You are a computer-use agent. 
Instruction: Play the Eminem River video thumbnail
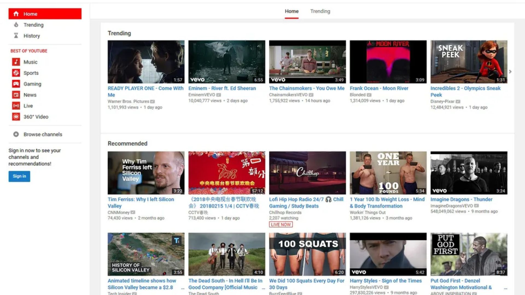point(227,62)
